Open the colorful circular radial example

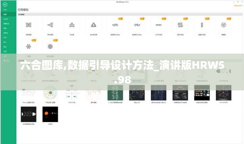pyautogui.click(x=50, y=93)
